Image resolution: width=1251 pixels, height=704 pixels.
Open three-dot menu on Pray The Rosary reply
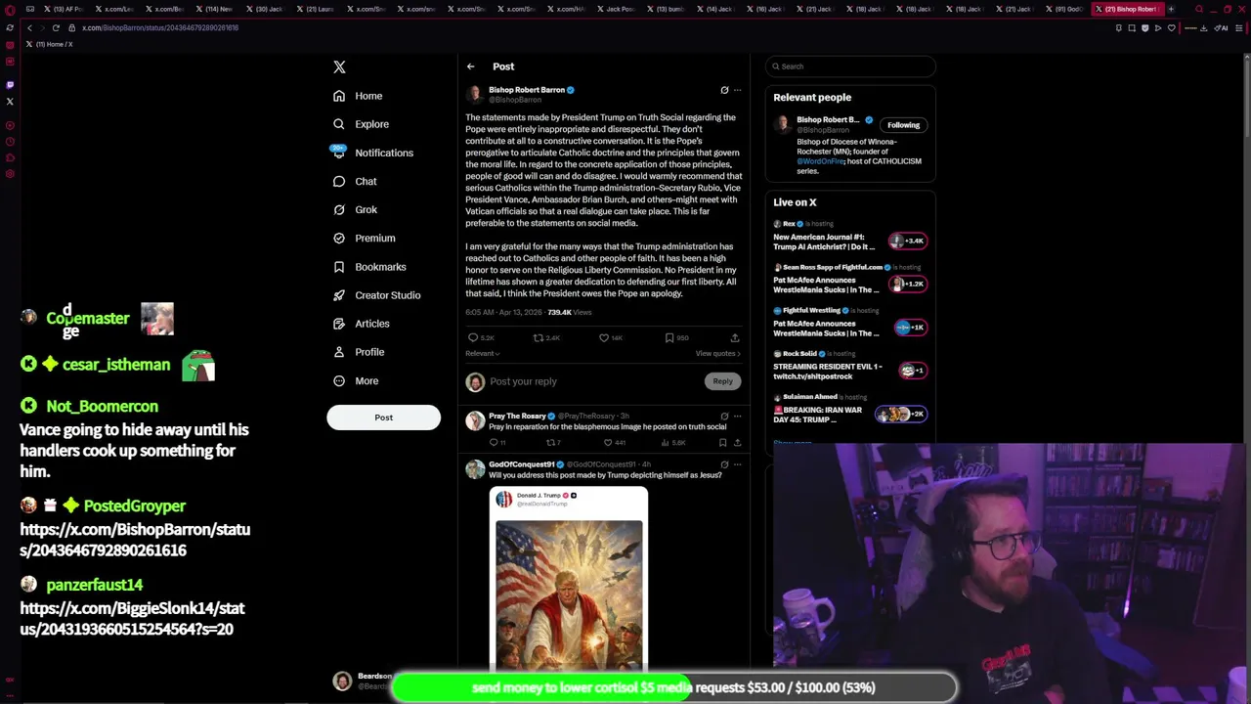(x=738, y=417)
